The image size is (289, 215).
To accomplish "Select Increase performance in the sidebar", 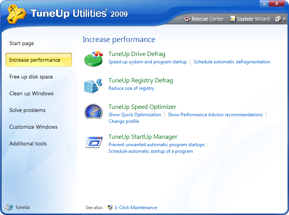I will coord(39,60).
